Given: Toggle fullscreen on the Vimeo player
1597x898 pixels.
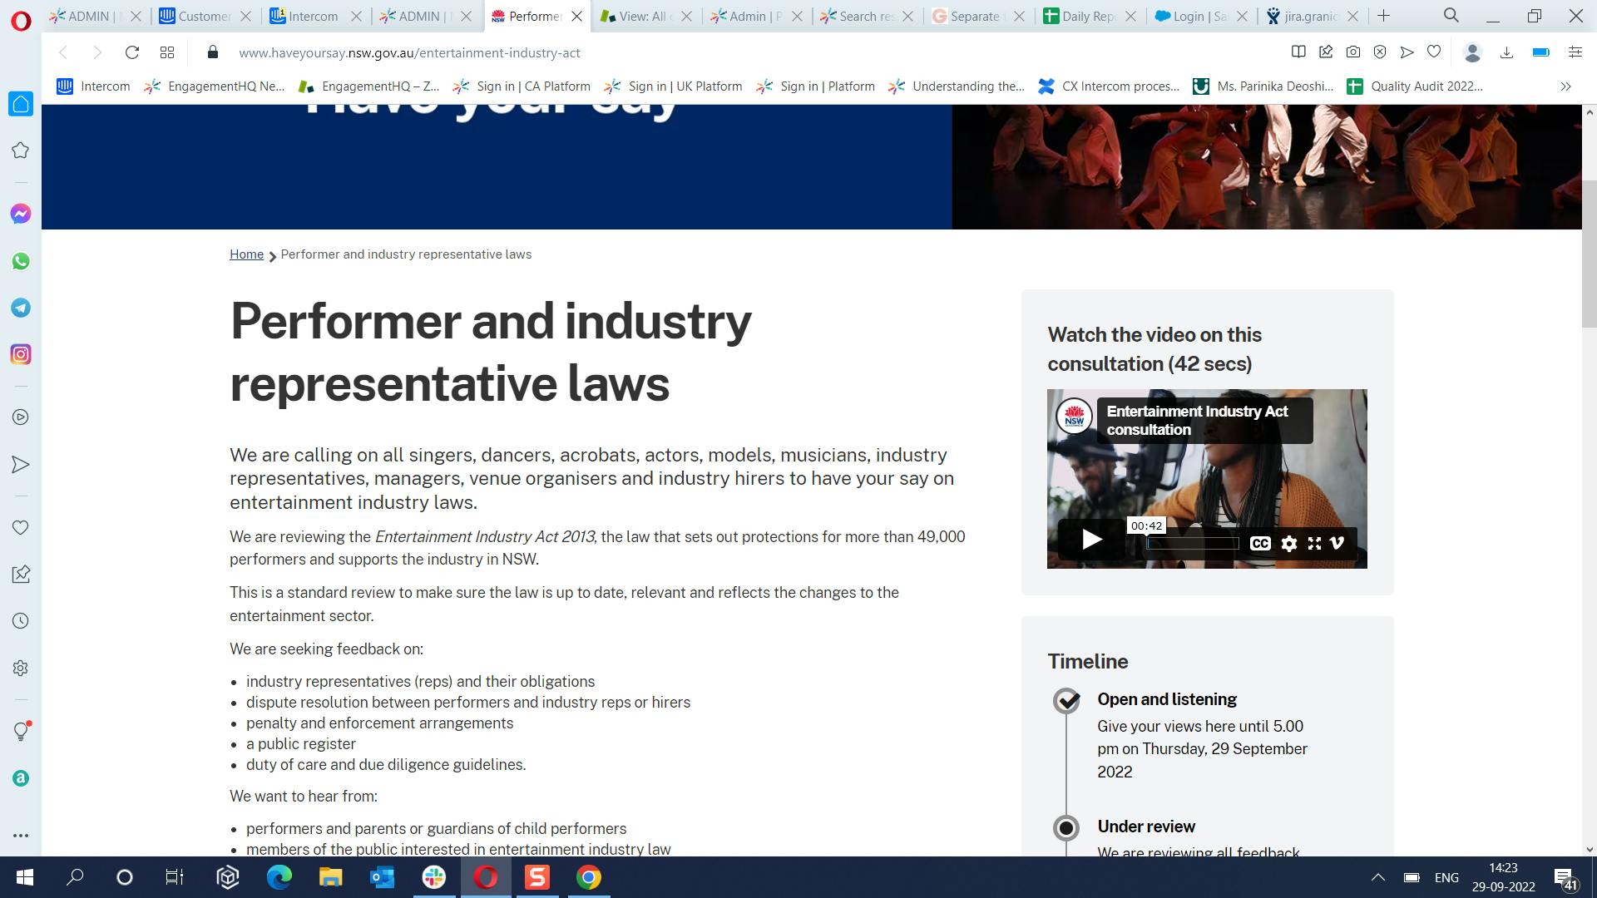Looking at the screenshot, I should 1314,543.
